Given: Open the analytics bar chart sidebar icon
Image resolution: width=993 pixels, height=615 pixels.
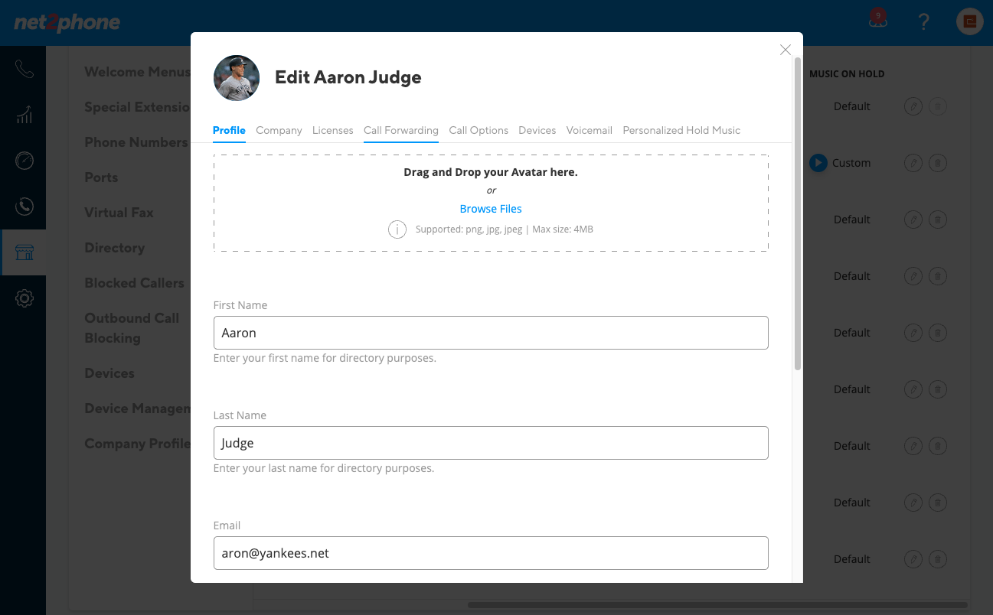Looking at the screenshot, I should point(24,116).
